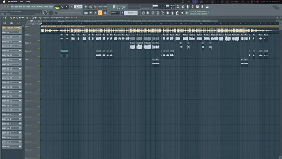The width and height of the screenshot is (282, 159).
Task: Open the ADD menu
Action: (21, 7)
